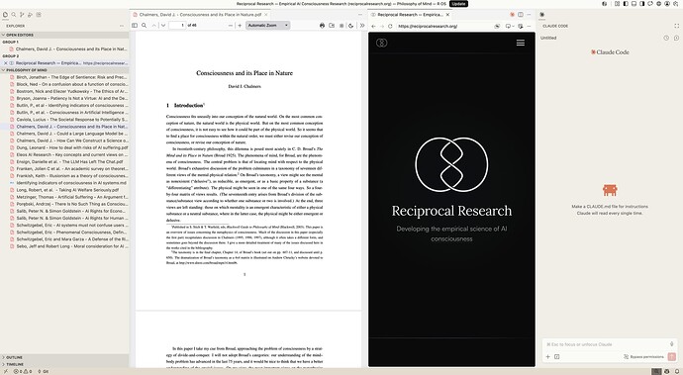683x375 pixels.
Task: Close Reciprocal Research in Open Editors
Action: click(x=5, y=63)
